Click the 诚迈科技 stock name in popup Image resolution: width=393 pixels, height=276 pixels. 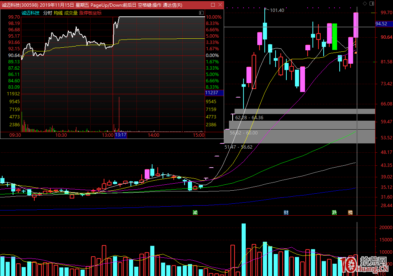[x=31, y=13]
